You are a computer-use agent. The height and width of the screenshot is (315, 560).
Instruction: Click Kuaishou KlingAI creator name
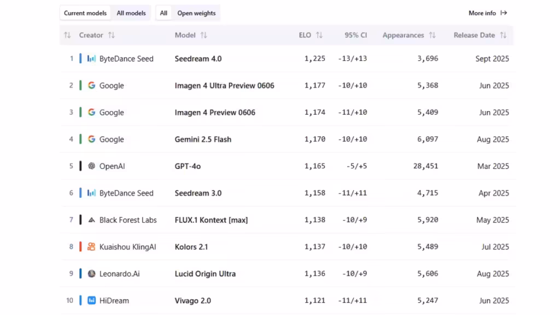tap(127, 247)
